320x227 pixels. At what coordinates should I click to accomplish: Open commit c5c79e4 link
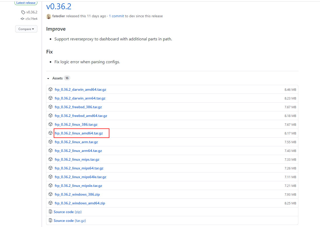tap(31, 19)
